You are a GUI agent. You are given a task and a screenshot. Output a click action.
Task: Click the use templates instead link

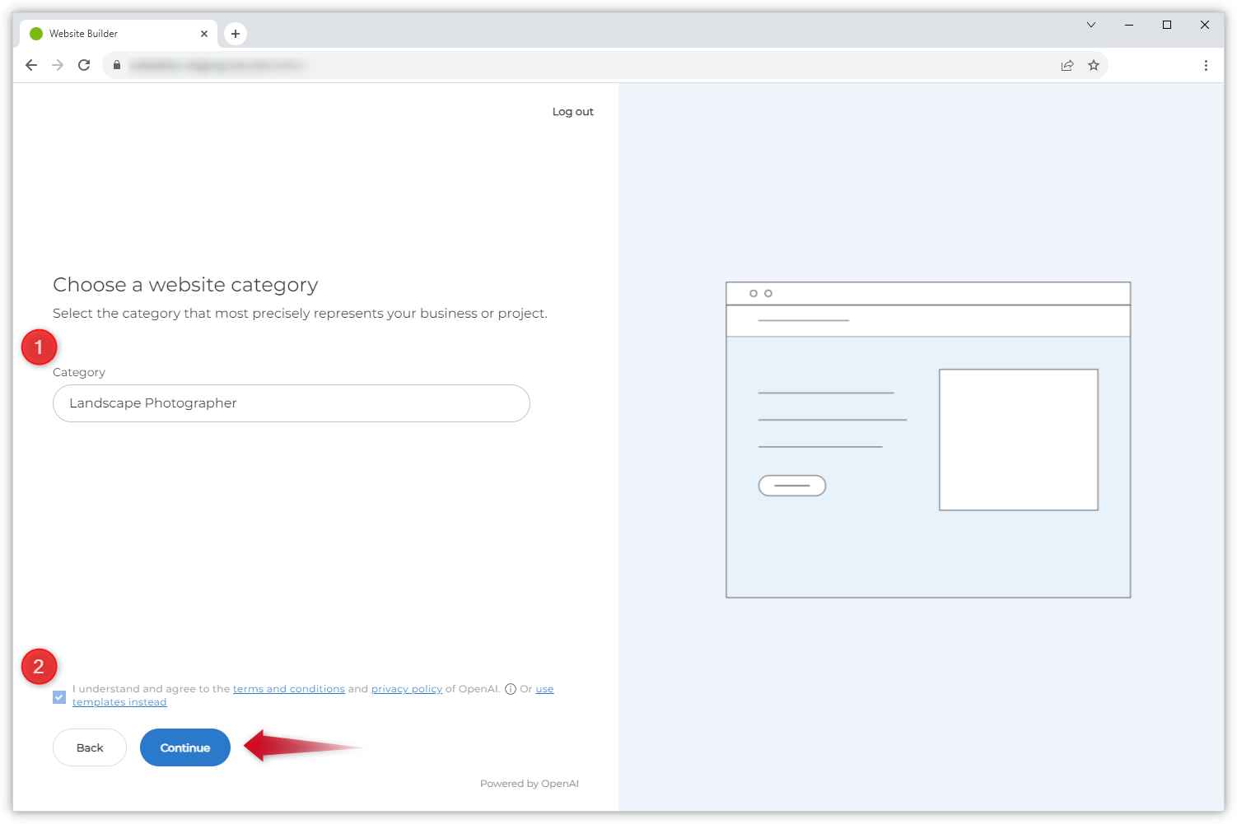pos(119,702)
